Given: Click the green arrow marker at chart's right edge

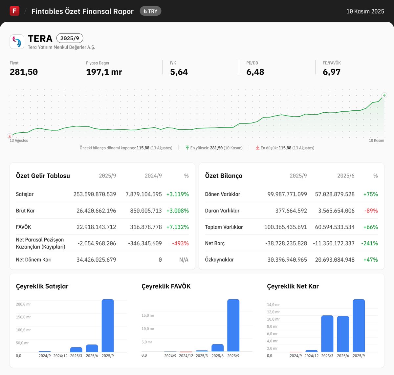Looking at the screenshot, I should tap(384, 96).
